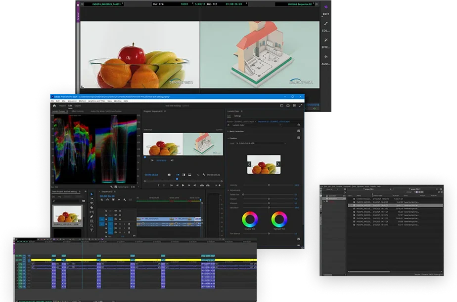
Task: Select fruit bowl thumbnail in Premiere Project panel
Action: pos(67,214)
